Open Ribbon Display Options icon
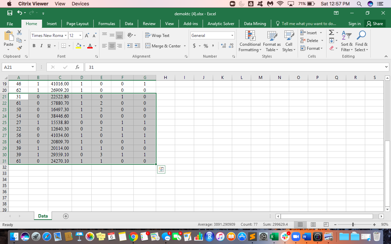This screenshot has height=244, width=391. tap(336, 13)
